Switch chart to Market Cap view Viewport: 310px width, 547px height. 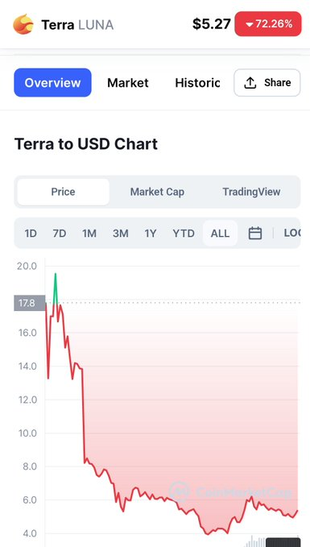(157, 192)
